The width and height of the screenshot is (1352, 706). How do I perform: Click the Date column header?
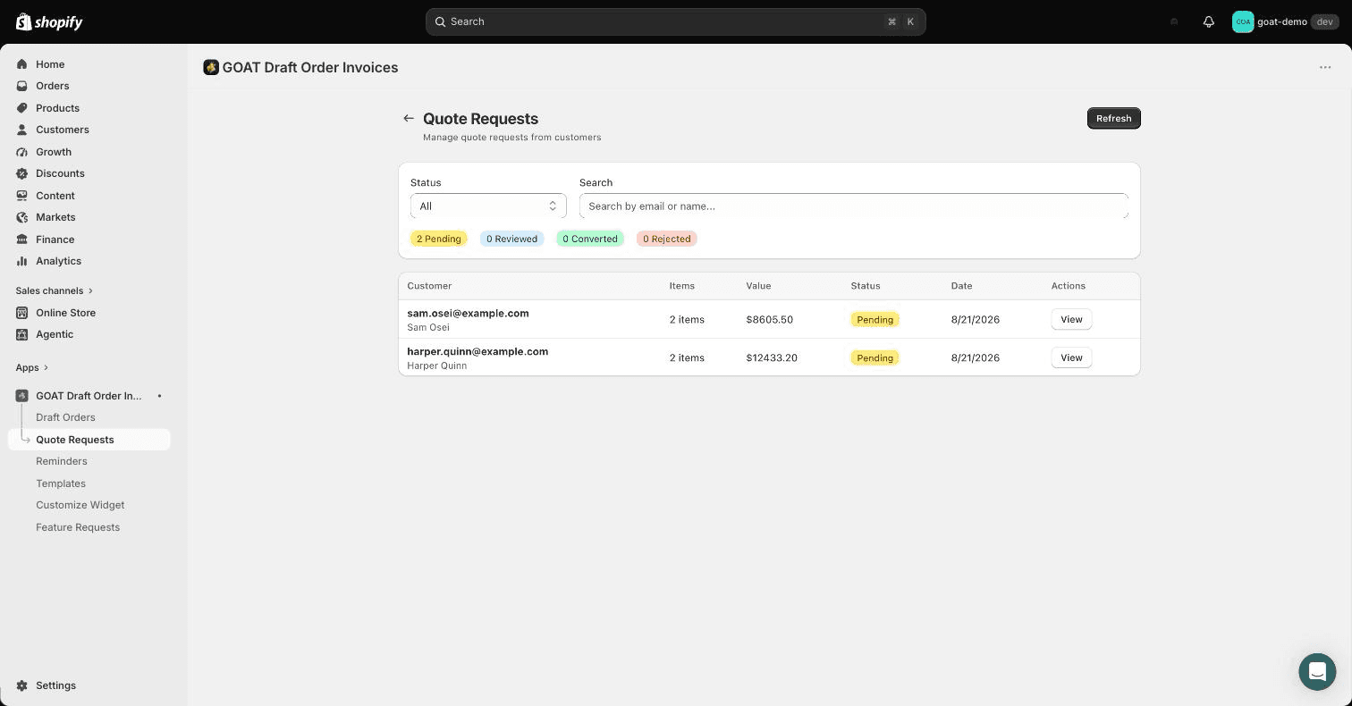(x=961, y=286)
